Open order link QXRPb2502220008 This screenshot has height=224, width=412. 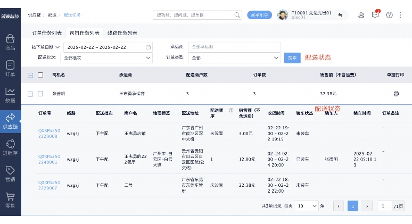[x=49, y=134]
